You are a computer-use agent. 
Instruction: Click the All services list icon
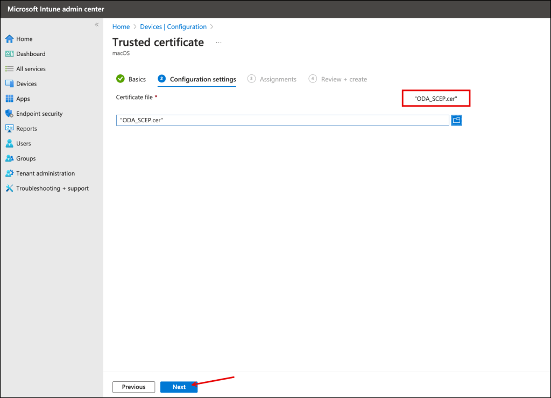click(9, 69)
